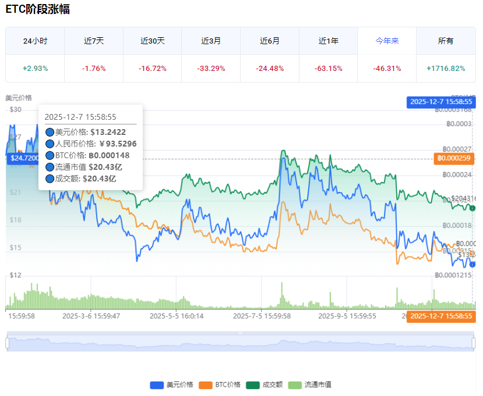Click the highlighted 今年来 tab

pyautogui.click(x=387, y=41)
